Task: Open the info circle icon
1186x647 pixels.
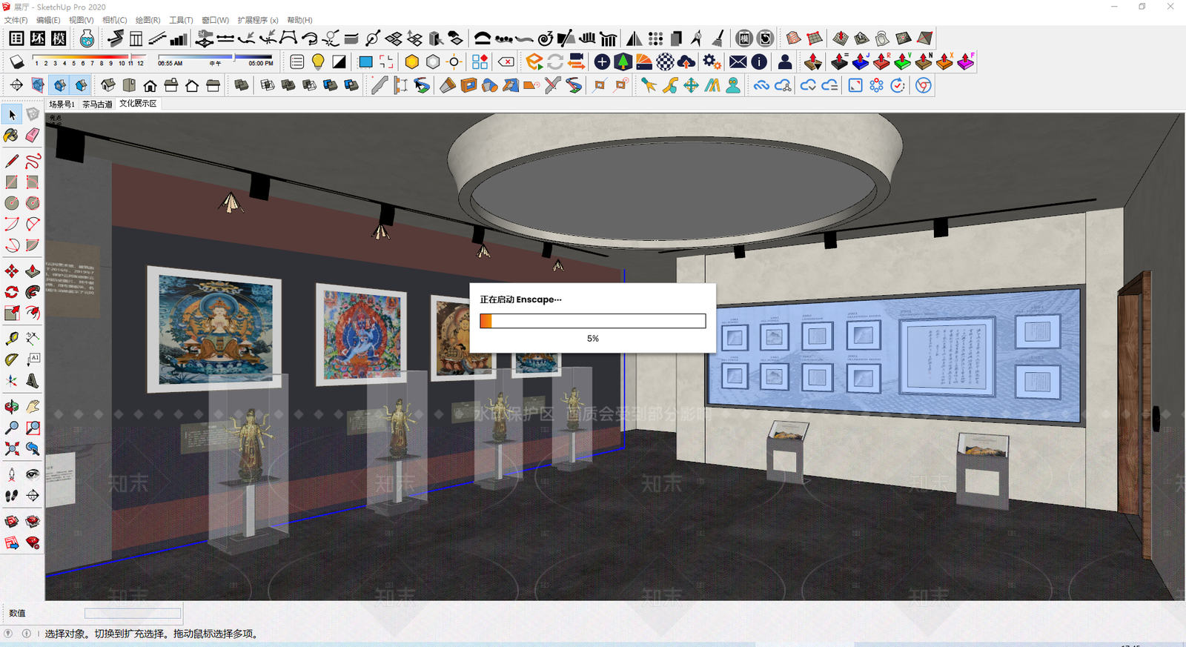Action: pyautogui.click(x=759, y=62)
